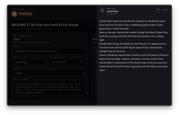Click the TXGarage logo
Viewport: 179px width, 115px height.
click(x=22, y=14)
